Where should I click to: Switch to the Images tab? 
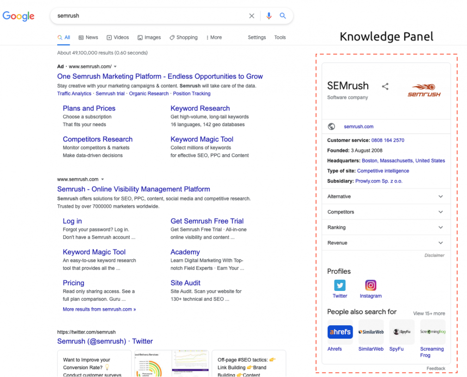(149, 37)
